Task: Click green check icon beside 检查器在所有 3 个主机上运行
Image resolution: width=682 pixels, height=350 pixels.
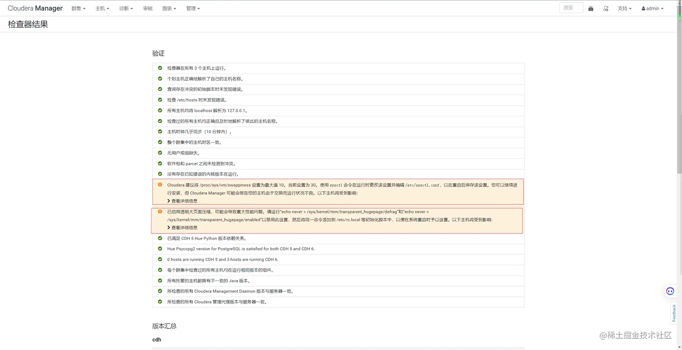Action: click(160, 68)
